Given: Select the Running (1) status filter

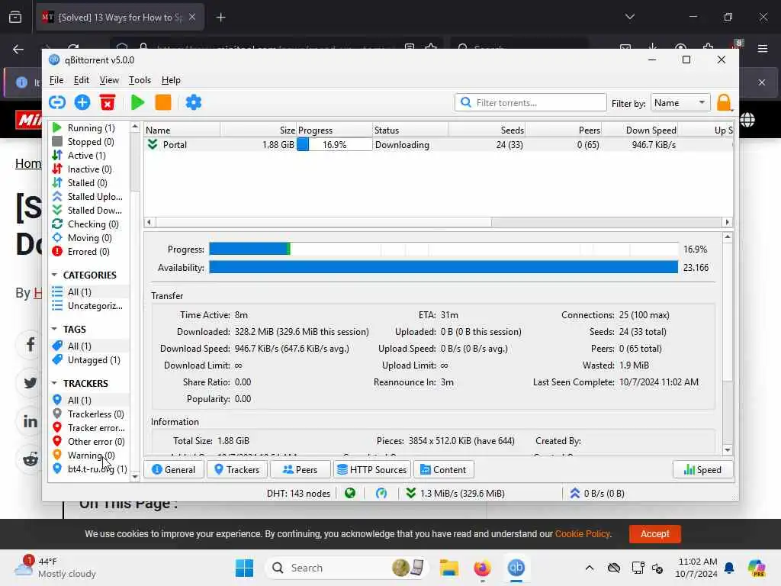Looking at the screenshot, I should click(90, 128).
